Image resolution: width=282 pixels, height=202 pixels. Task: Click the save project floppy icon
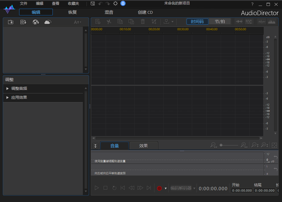[x=93, y=3]
